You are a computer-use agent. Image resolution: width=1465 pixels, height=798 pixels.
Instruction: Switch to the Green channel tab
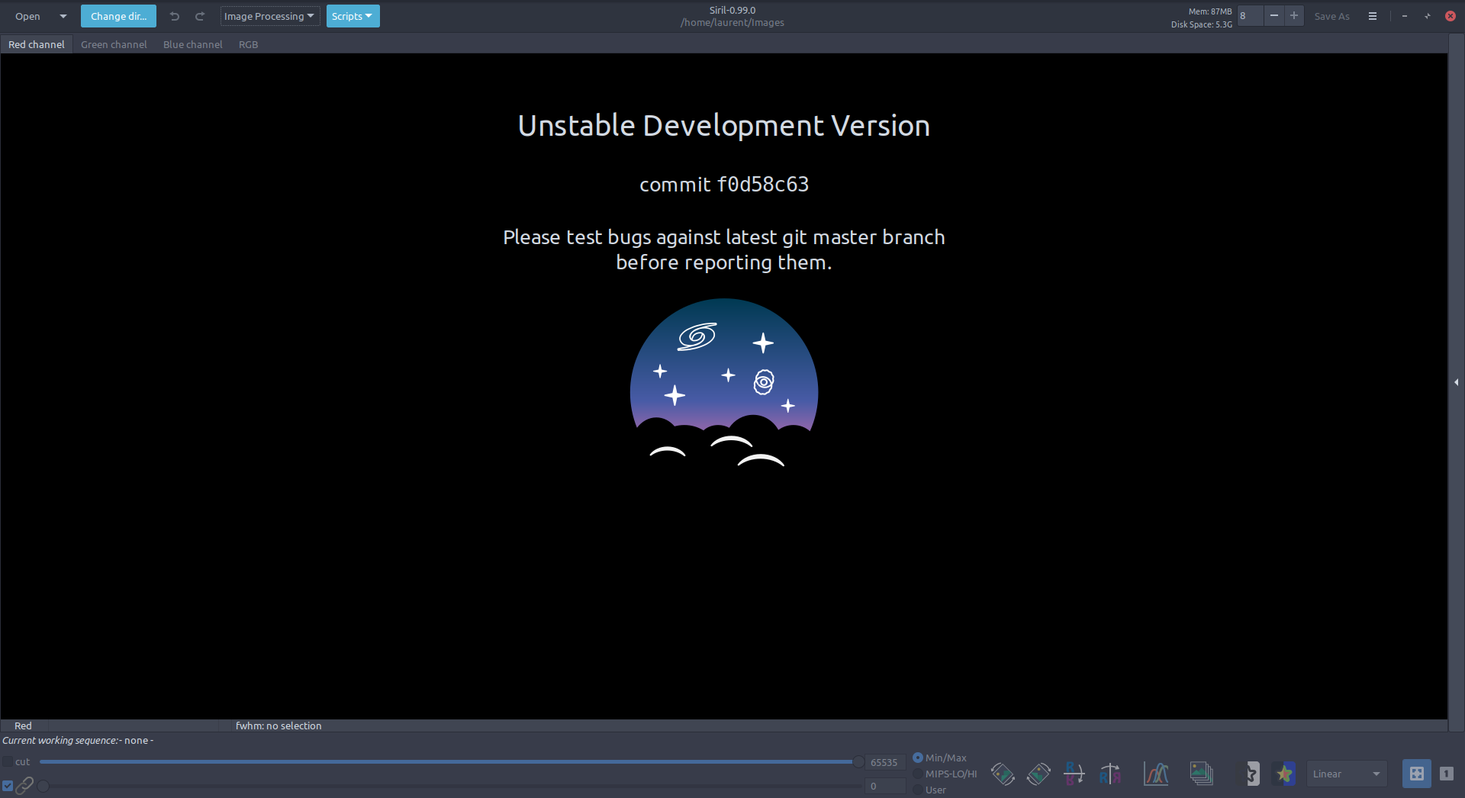tap(114, 44)
